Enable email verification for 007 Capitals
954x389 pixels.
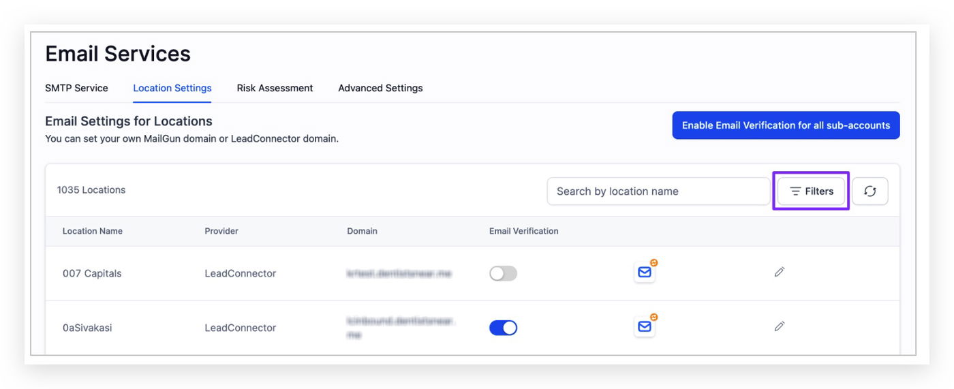[x=503, y=273]
